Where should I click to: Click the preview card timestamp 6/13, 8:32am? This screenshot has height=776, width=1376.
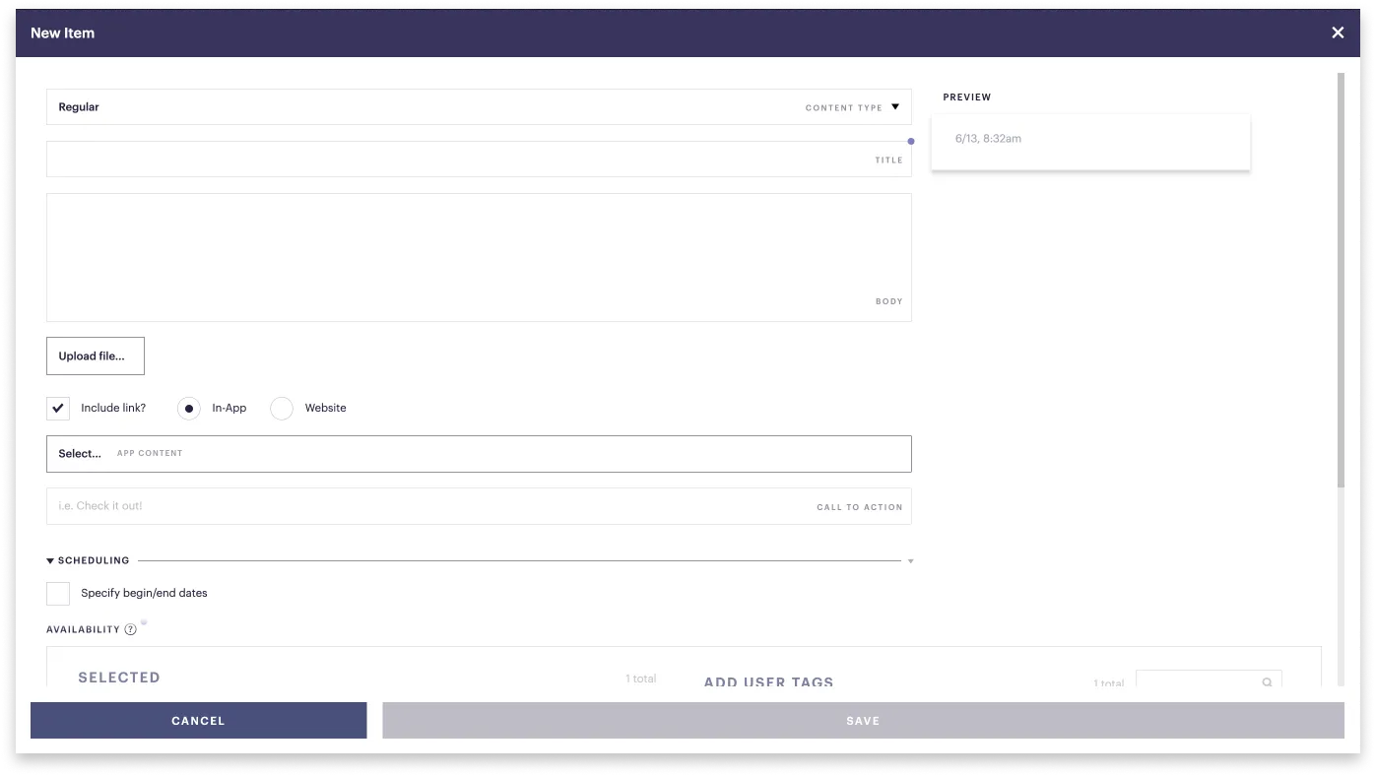(x=988, y=139)
